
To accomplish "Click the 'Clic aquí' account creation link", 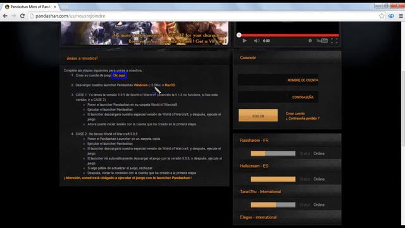I will 119,75.
